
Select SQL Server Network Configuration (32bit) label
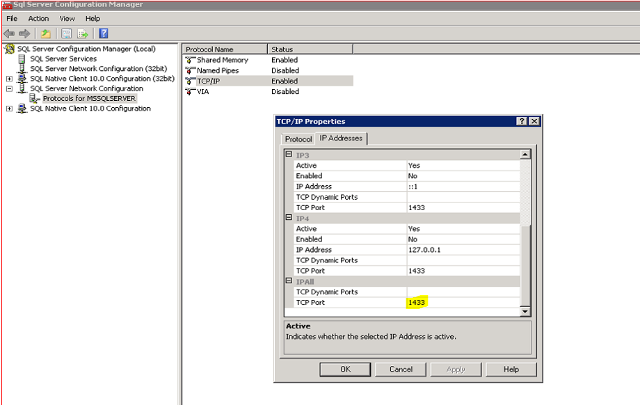[98, 69]
